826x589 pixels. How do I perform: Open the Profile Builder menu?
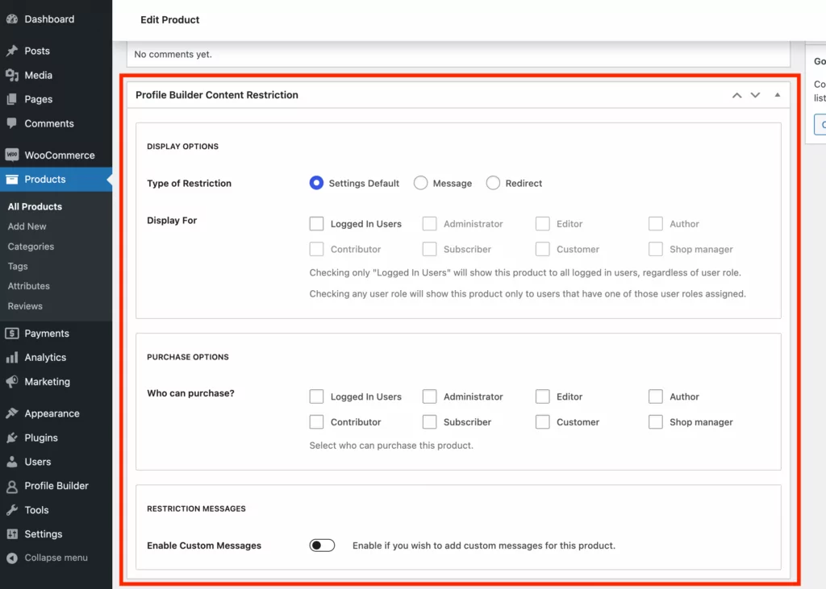pyautogui.click(x=56, y=486)
